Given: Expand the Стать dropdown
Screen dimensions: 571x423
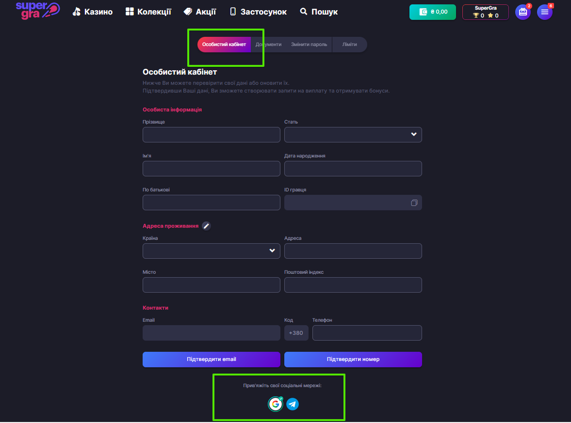Looking at the screenshot, I should tap(353, 135).
